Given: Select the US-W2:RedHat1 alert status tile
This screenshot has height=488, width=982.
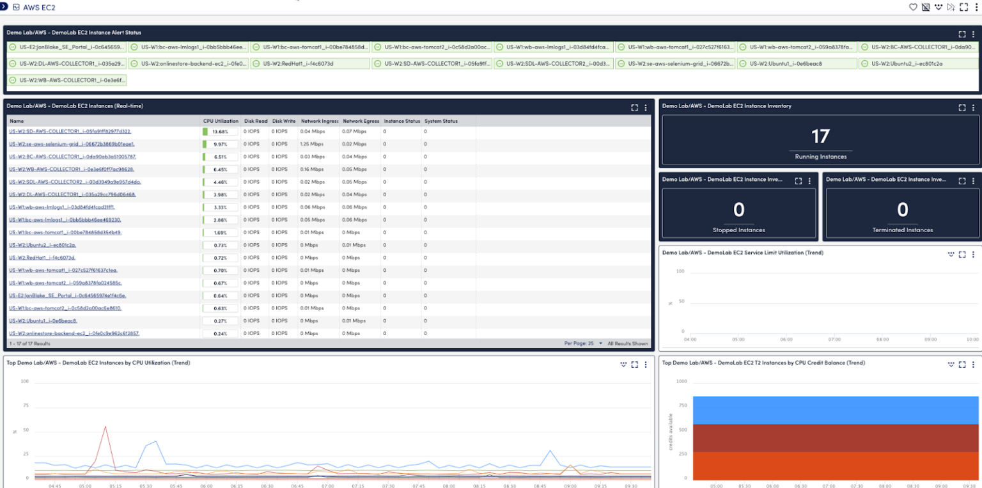Looking at the screenshot, I should click(x=309, y=63).
